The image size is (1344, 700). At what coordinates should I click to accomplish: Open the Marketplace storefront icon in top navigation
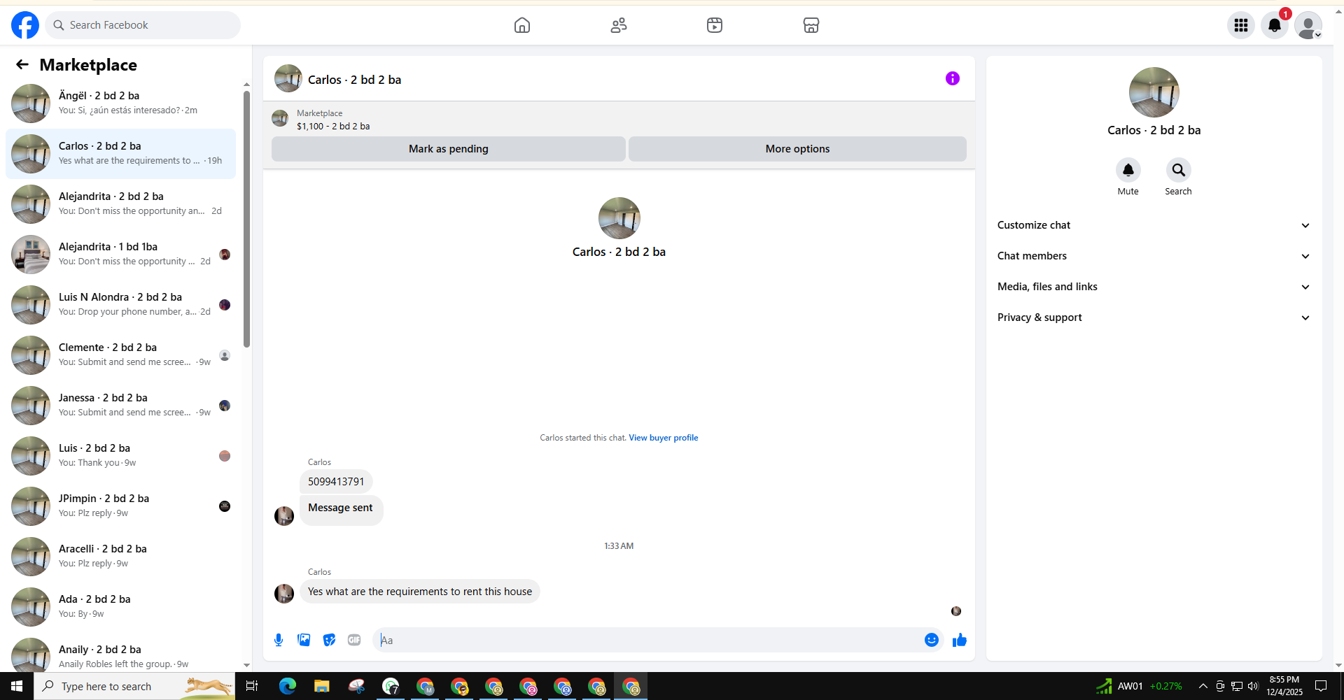click(811, 25)
